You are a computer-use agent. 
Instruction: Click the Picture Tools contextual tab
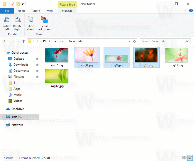point(67,5)
